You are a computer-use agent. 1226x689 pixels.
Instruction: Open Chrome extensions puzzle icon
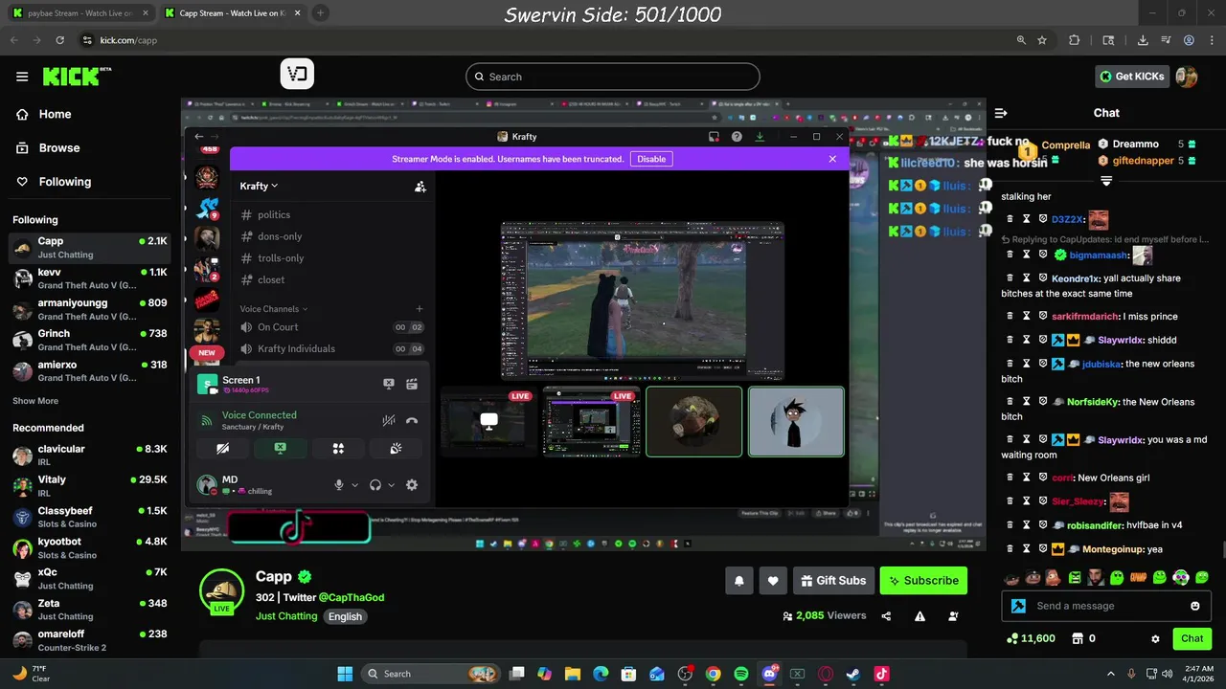(1074, 40)
